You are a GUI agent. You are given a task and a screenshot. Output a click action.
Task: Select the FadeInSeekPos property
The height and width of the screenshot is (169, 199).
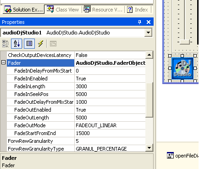pyautogui.click(x=40, y=94)
